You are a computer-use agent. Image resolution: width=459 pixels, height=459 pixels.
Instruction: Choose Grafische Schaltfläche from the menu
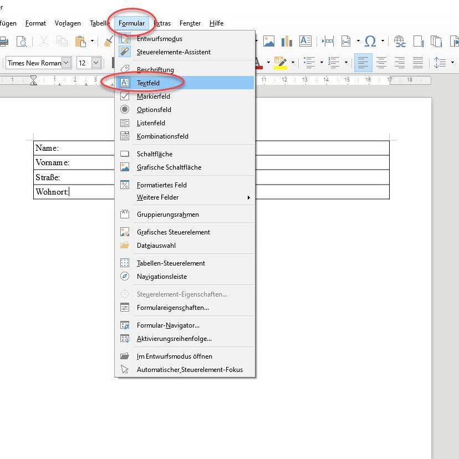(185, 167)
